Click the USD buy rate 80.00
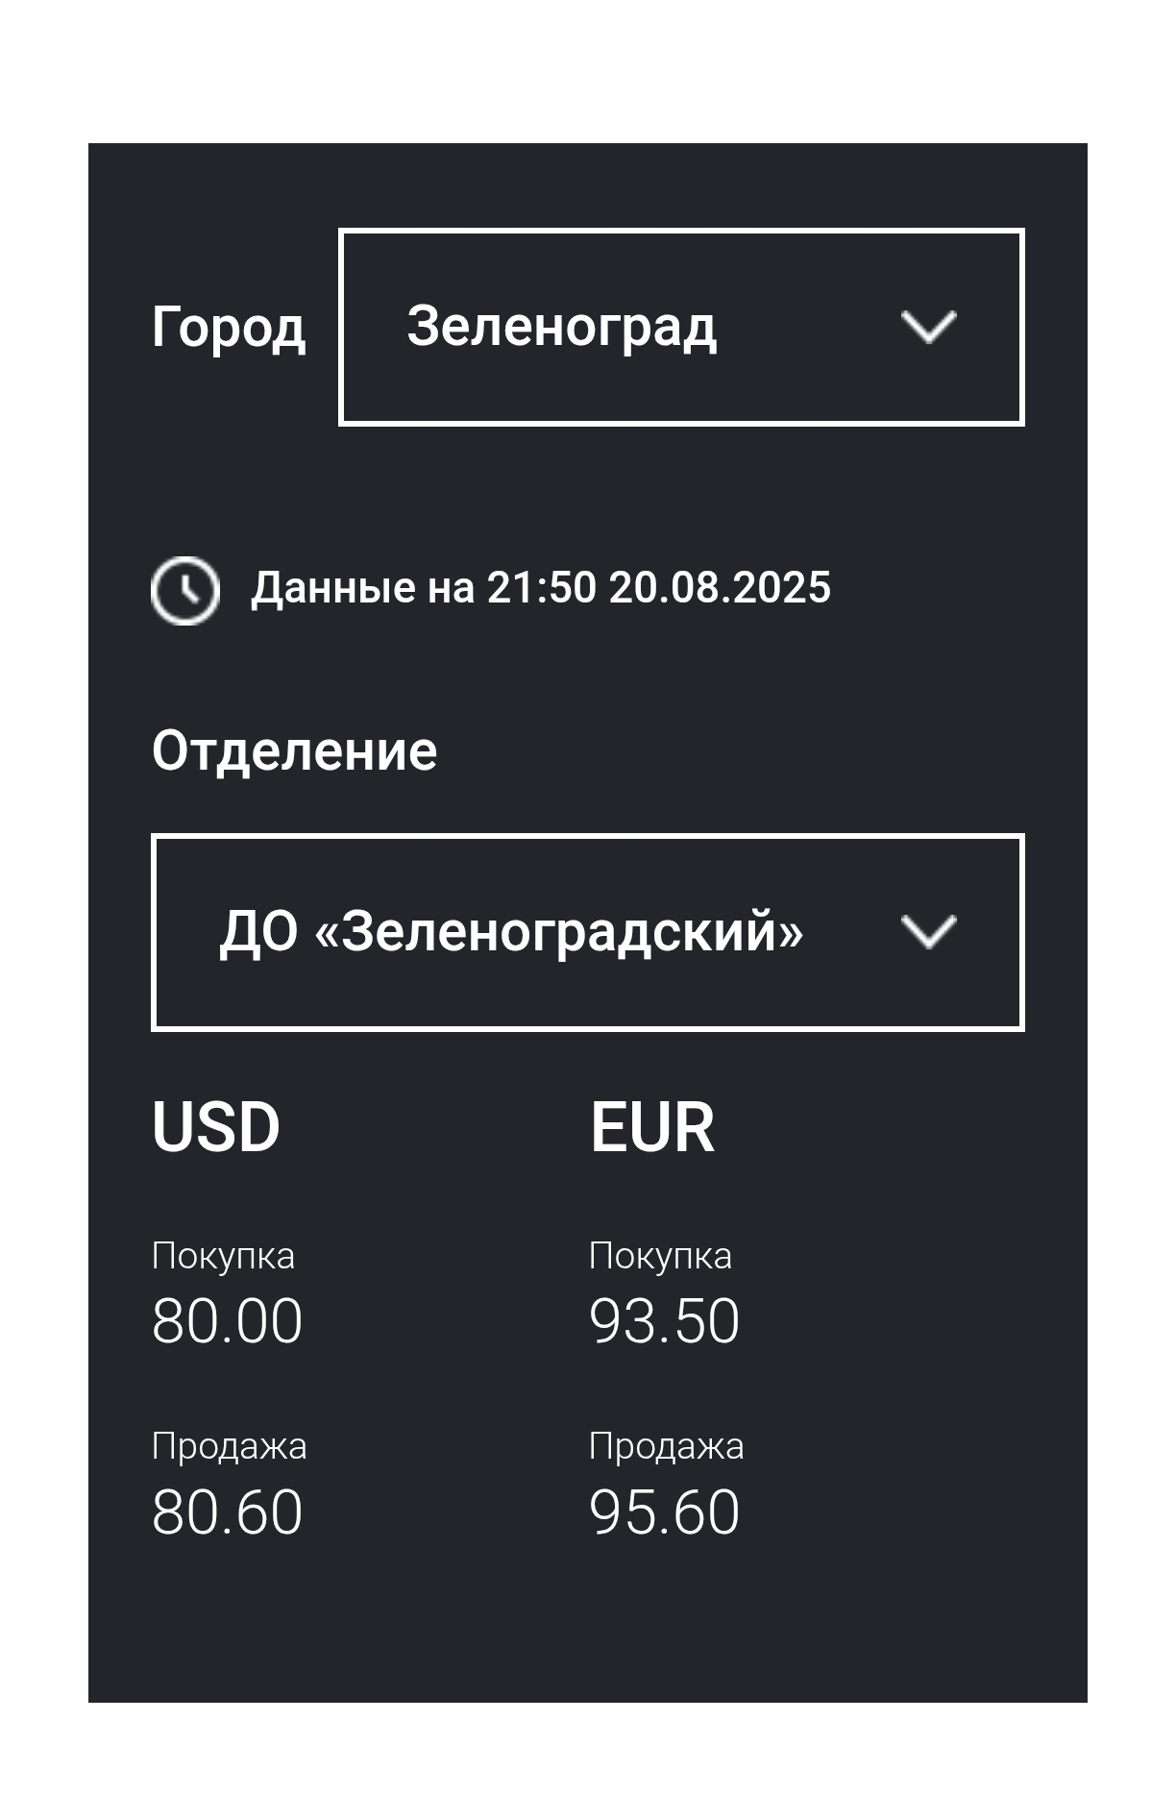 pos(227,1321)
